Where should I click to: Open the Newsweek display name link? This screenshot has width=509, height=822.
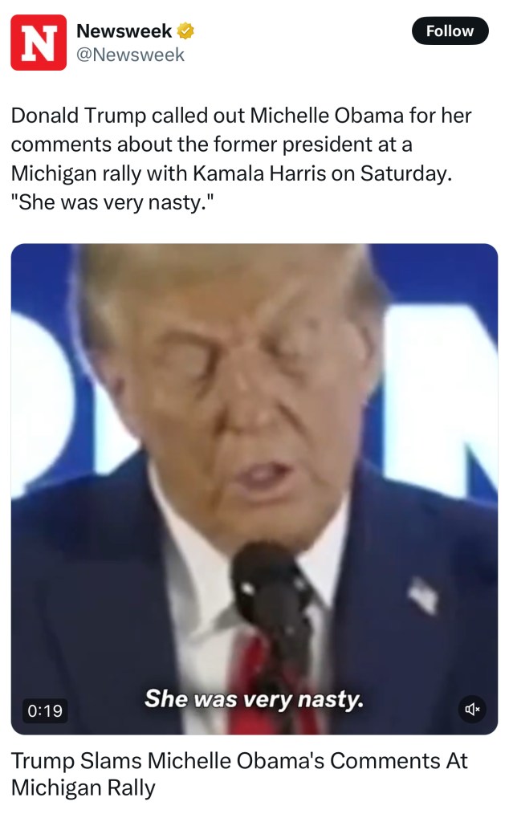pyautogui.click(x=124, y=31)
